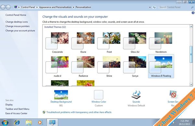Launch Internet Explorer from the taskbar
This screenshot has height=126, width=195.
(x=17, y=122)
